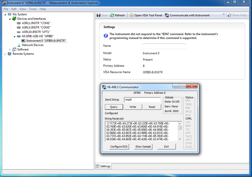The image size is (252, 177).
Task: Switch to the Settings tab at the bottom
Action: (103, 166)
